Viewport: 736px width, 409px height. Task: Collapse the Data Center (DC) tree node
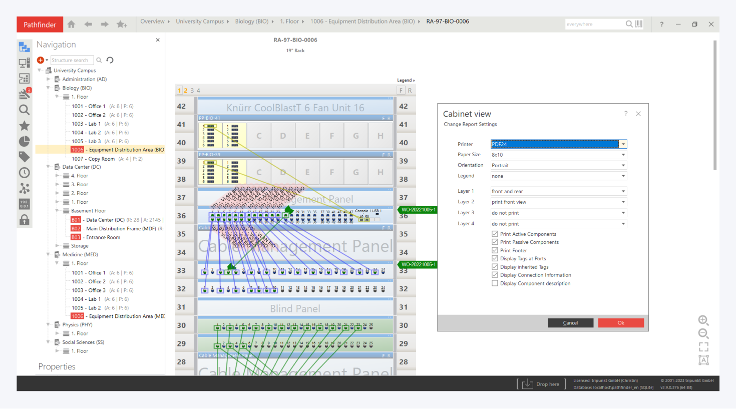click(x=49, y=167)
